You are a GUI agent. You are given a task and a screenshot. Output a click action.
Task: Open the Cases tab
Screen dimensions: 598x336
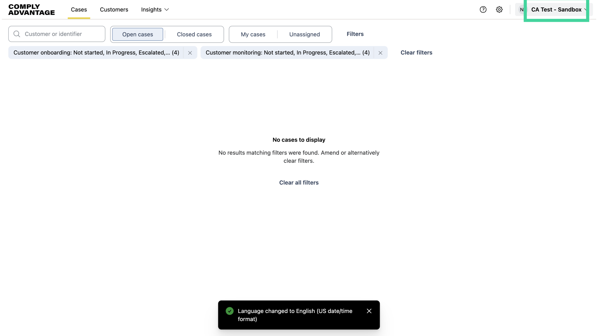pos(79,10)
